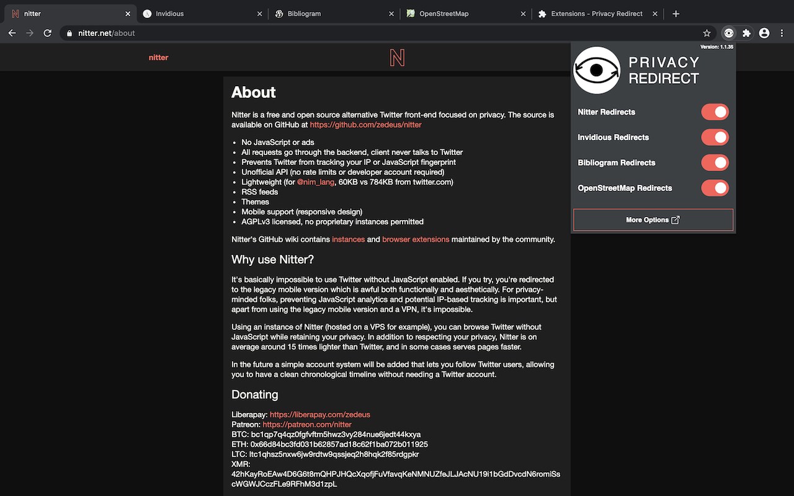This screenshot has width=794, height=496.
Task: Click the Themes list item
Action: (x=255, y=202)
